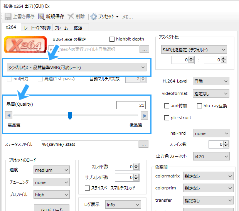Open the シングルパス rate control mode dropdown
Viewport: 239px width, 211px height.
point(76,68)
